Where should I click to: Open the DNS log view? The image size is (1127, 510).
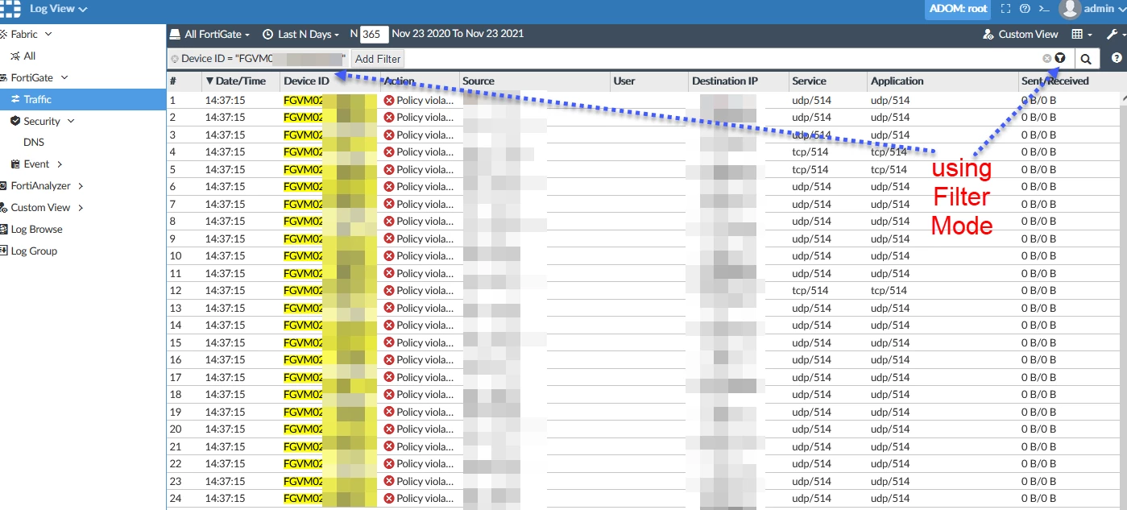pos(34,143)
